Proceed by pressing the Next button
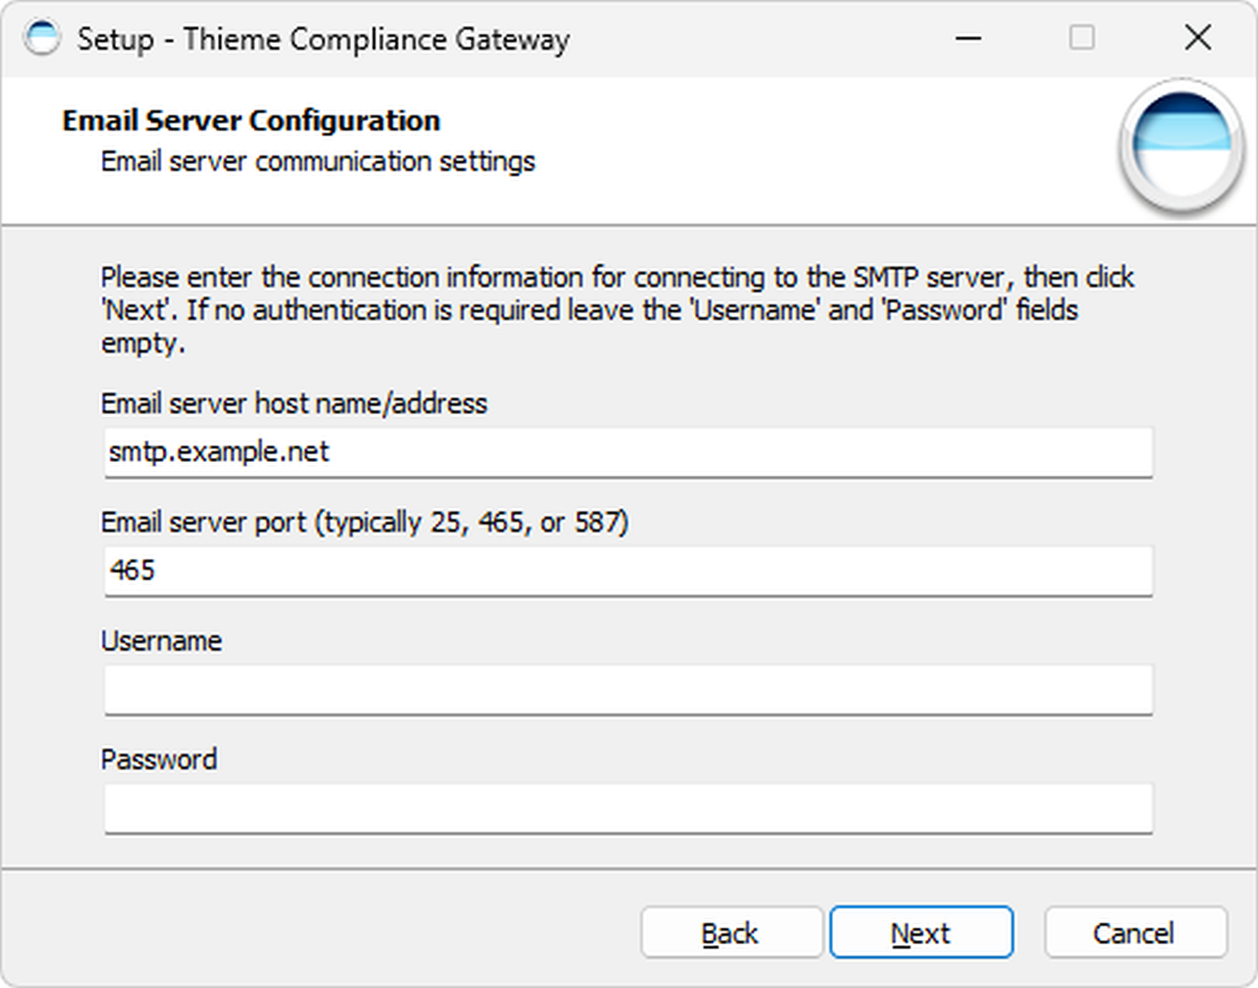Screen dimensions: 1258x988 921,933
